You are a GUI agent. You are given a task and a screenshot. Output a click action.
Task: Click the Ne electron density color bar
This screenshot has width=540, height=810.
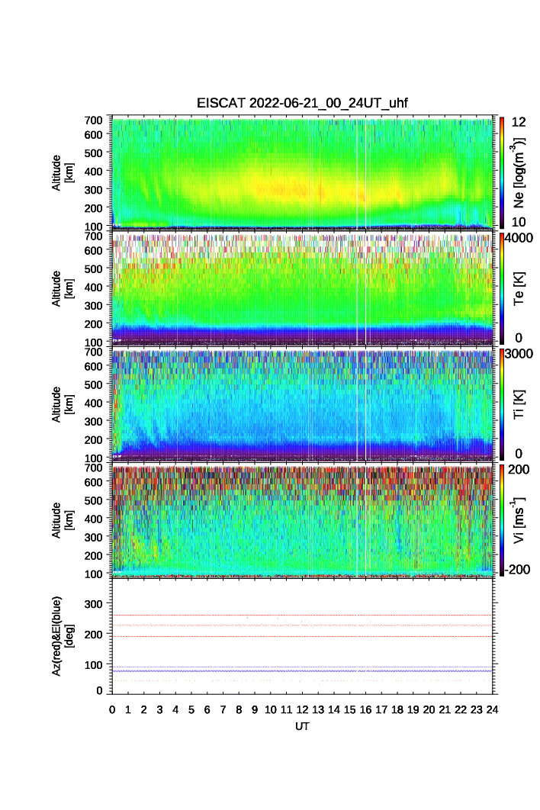(500, 172)
